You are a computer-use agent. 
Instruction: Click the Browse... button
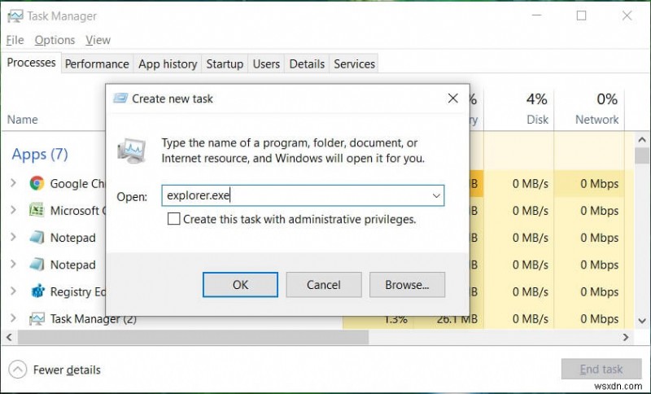[x=407, y=285]
